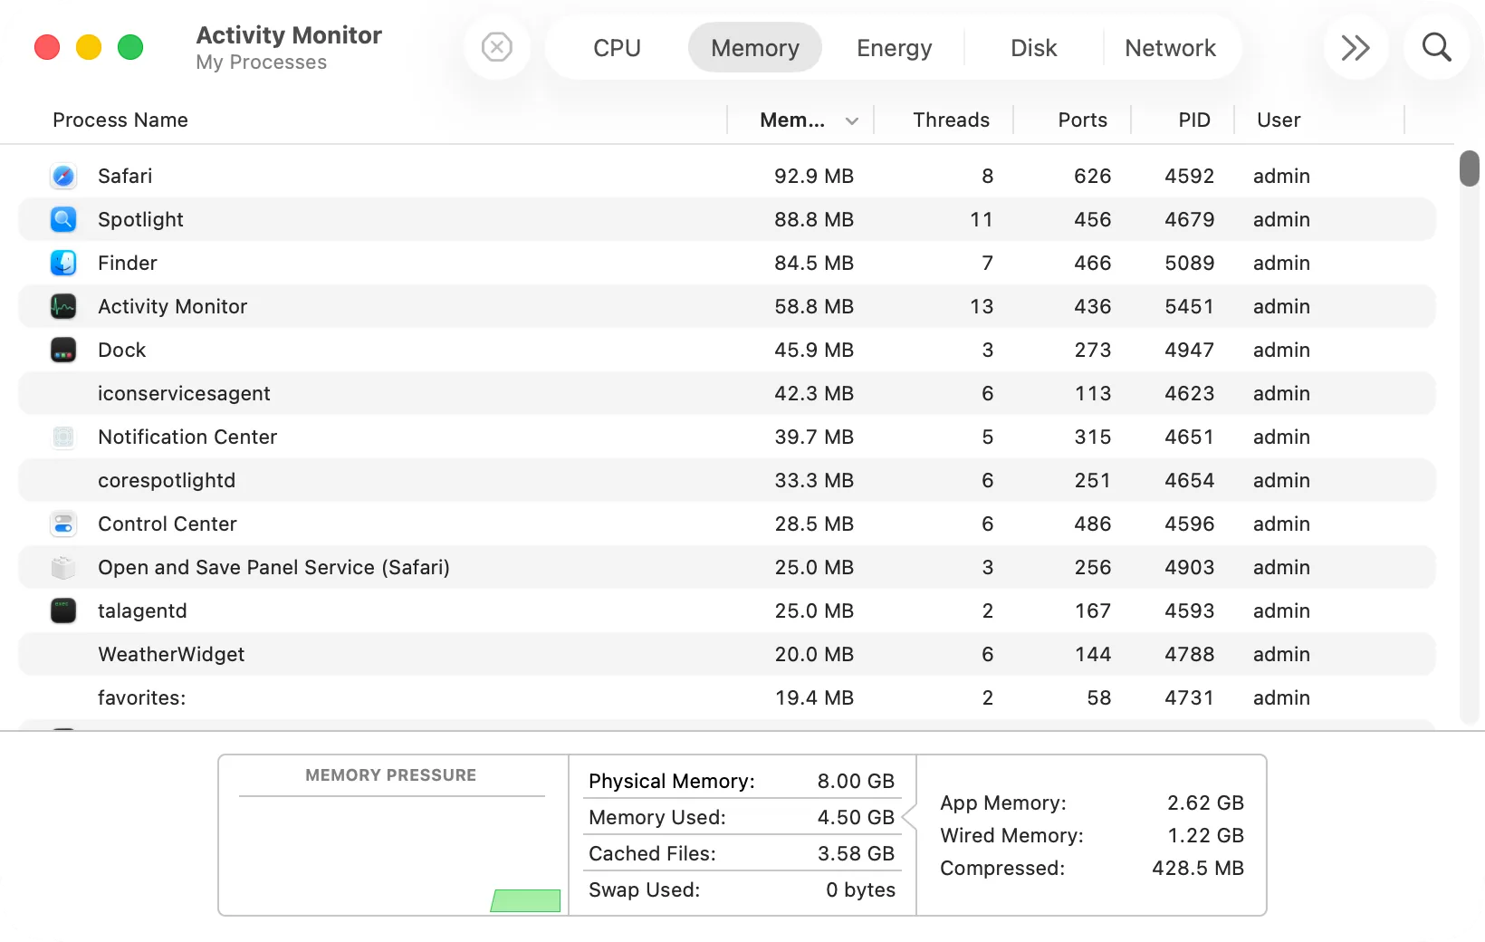
Task: Toggle Memory column sort order chevron
Action: pos(852,120)
